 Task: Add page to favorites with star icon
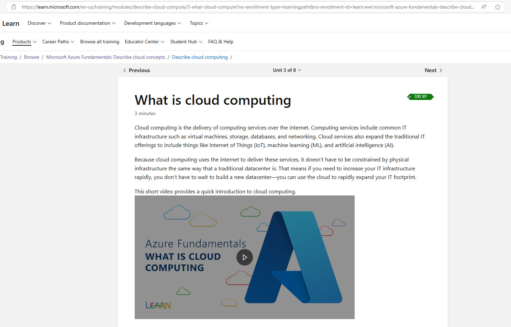tap(498, 7)
